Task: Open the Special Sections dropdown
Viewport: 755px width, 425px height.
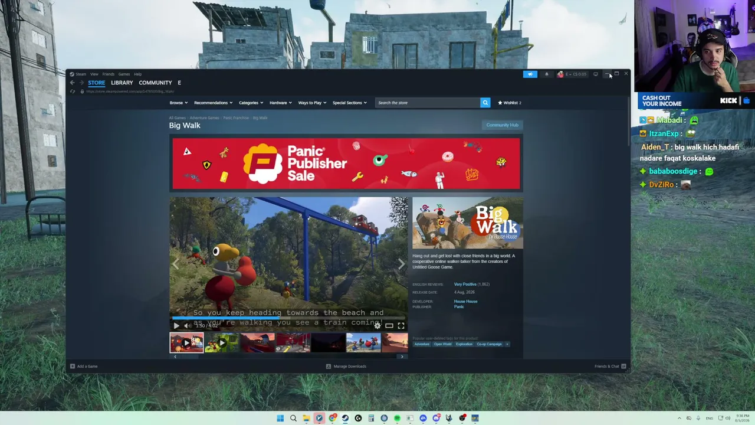Action: pyautogui.click(x=350, y=103)
